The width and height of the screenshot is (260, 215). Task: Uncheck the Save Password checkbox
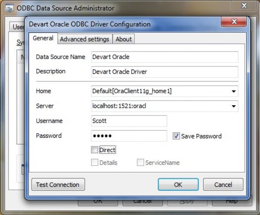[176, 136]
